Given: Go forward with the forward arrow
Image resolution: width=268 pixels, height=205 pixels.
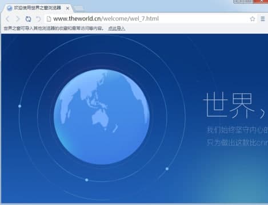Looking at the screenshot, I should (x=18, y=19).
